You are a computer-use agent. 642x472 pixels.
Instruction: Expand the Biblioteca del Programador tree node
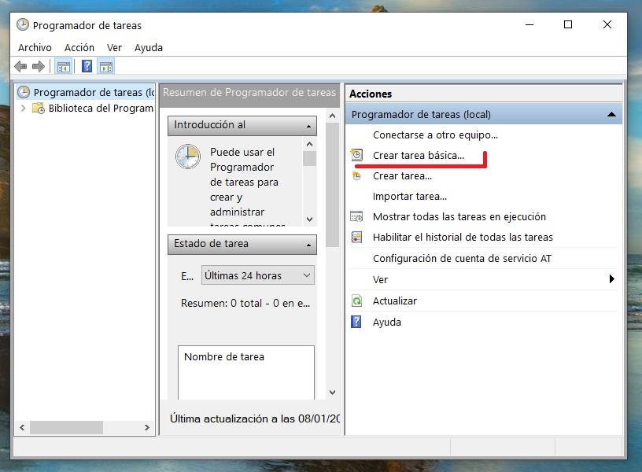click(24, 109)
